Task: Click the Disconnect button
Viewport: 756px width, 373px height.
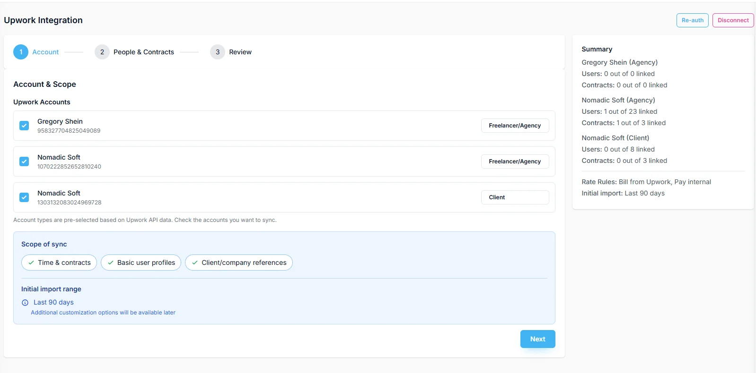Action: (733, 20)
